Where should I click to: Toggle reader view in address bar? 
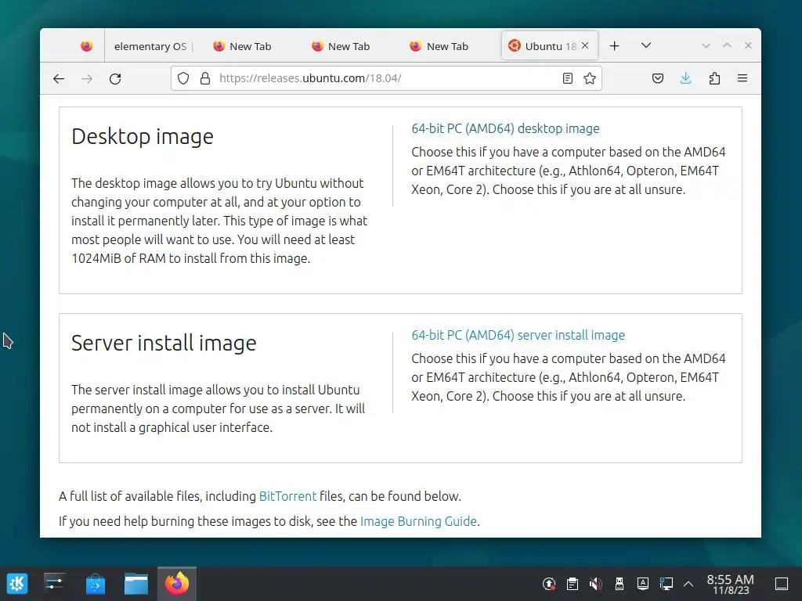(x=567, y=78)
